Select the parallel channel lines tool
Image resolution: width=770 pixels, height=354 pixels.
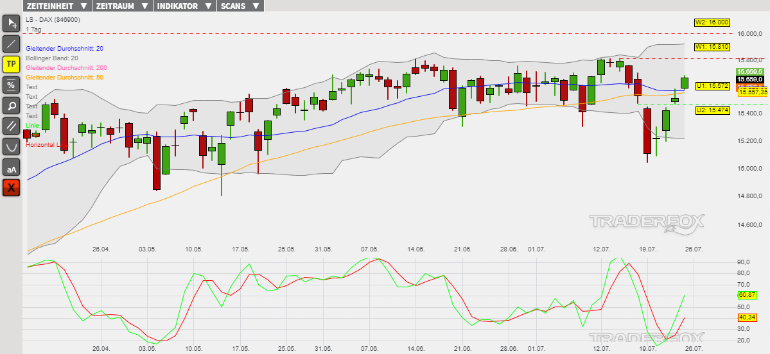pyautogui.click(x=12, y=126)
